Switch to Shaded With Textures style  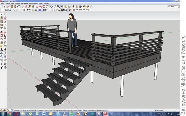pos(62,10)
